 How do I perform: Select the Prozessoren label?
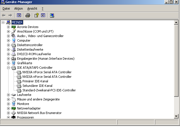click(25, 117)
